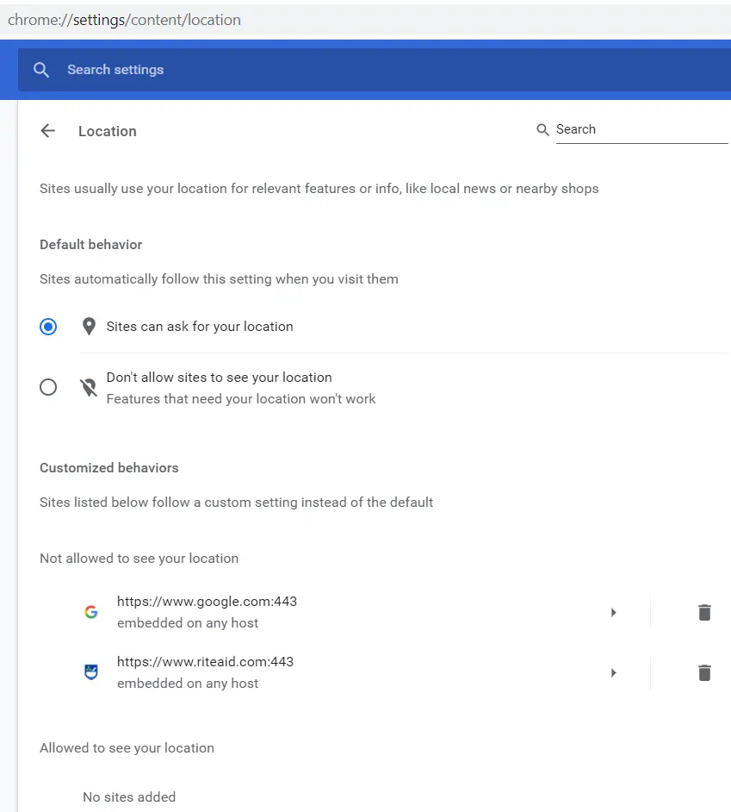
Task: Click "Don't allow sites to see your location" label
Action: click(x=219, y=378)
